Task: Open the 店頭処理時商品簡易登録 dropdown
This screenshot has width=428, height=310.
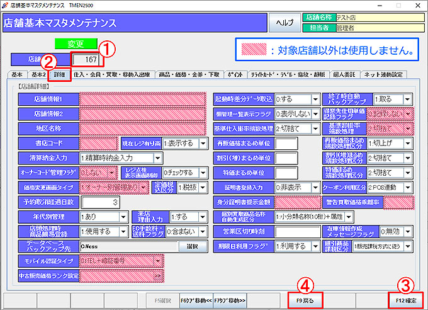Action: (123, 231)
